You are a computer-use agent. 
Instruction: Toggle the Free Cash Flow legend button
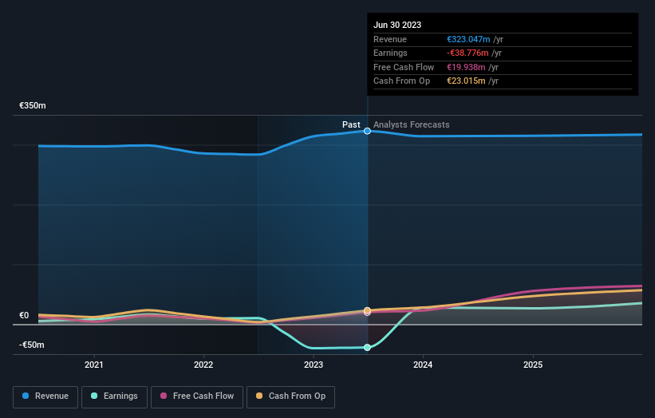click(197, 396)
